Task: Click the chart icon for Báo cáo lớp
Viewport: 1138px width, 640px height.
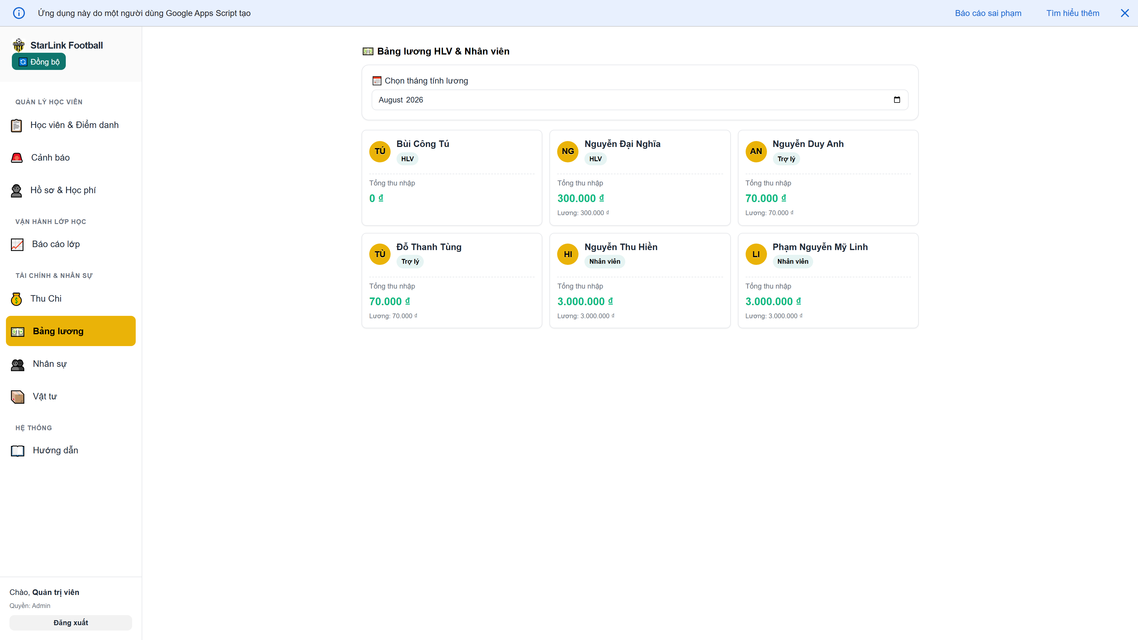Action: coord(17,244)
